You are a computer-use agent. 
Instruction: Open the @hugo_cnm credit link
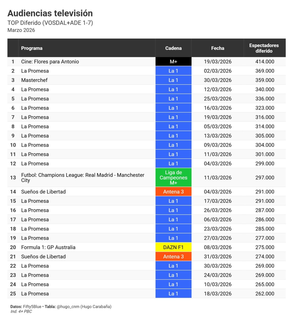click(x=68, y=307)
